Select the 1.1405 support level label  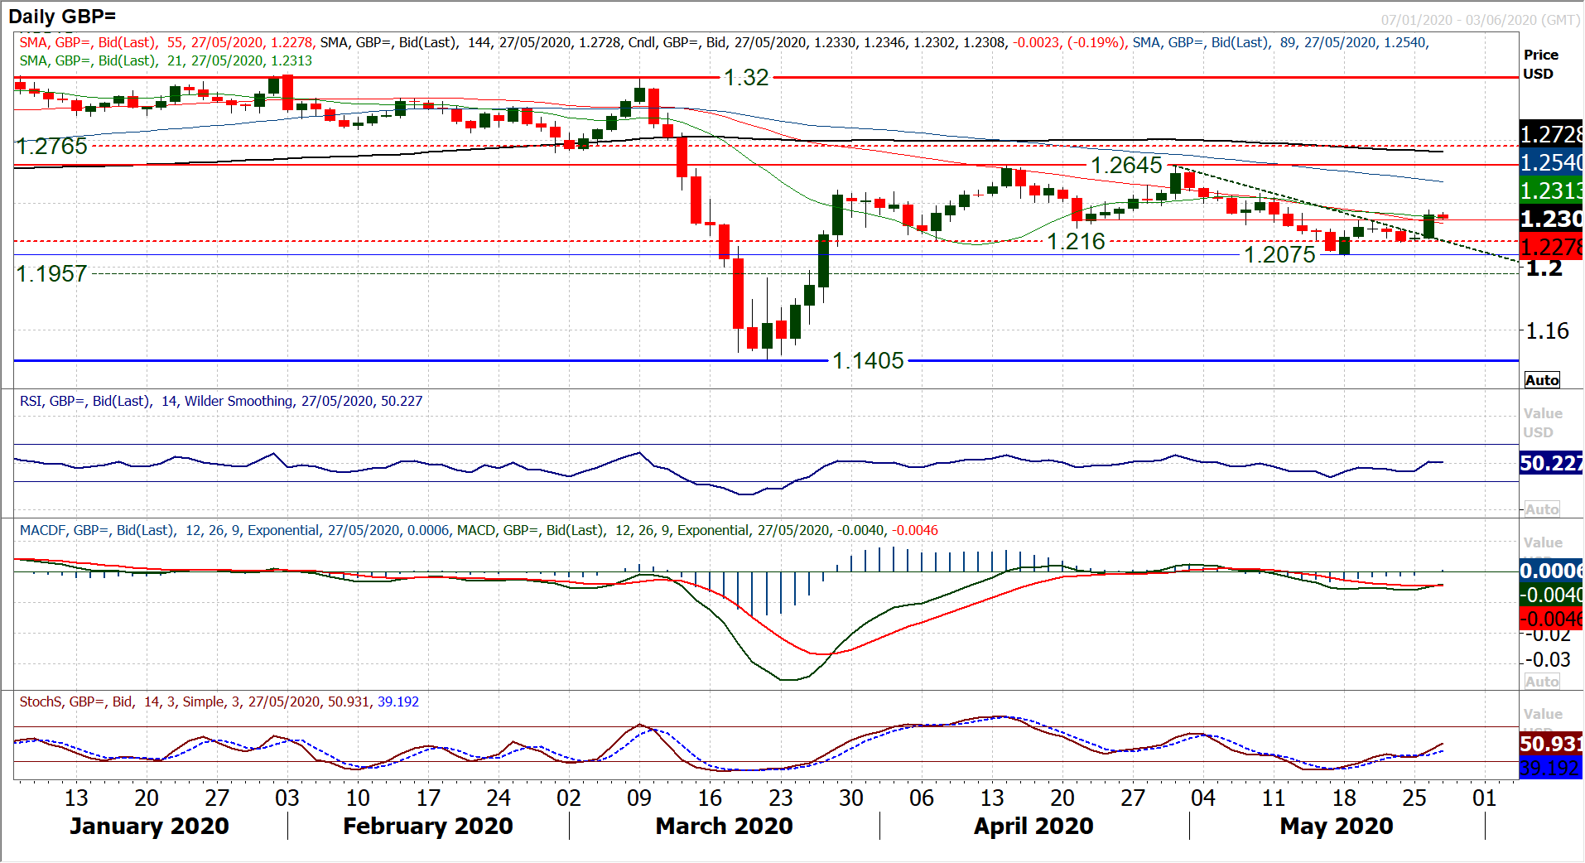click(868, 361)
